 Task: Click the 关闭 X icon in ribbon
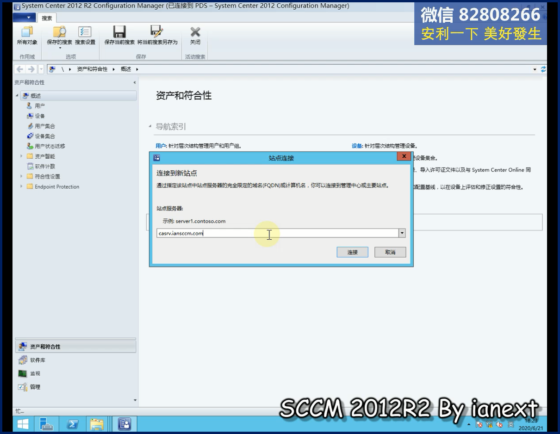point(195,31)
